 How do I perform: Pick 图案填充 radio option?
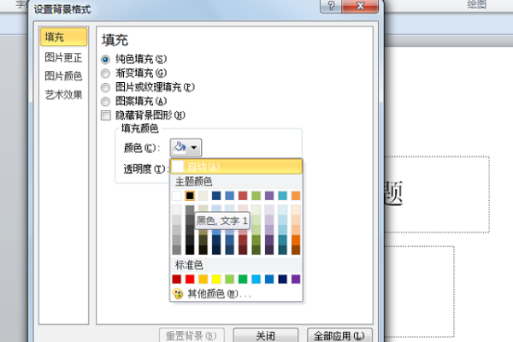click(105, 102)
